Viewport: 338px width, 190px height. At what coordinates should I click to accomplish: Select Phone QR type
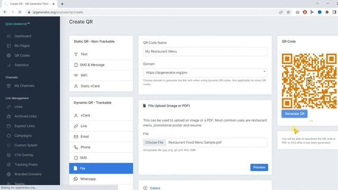click(101, 147)
